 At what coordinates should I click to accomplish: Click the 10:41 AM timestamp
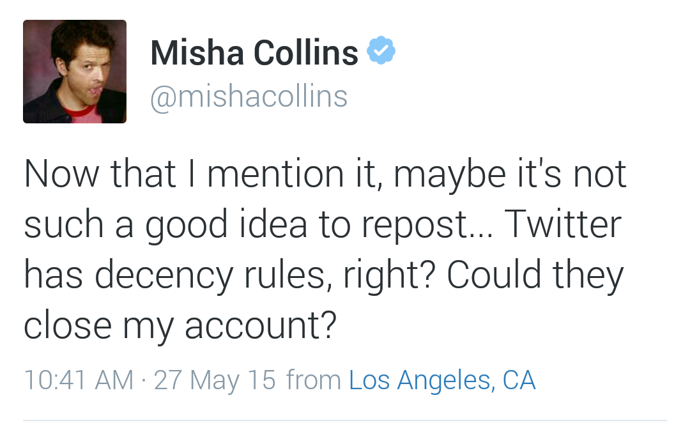point(79,380)
